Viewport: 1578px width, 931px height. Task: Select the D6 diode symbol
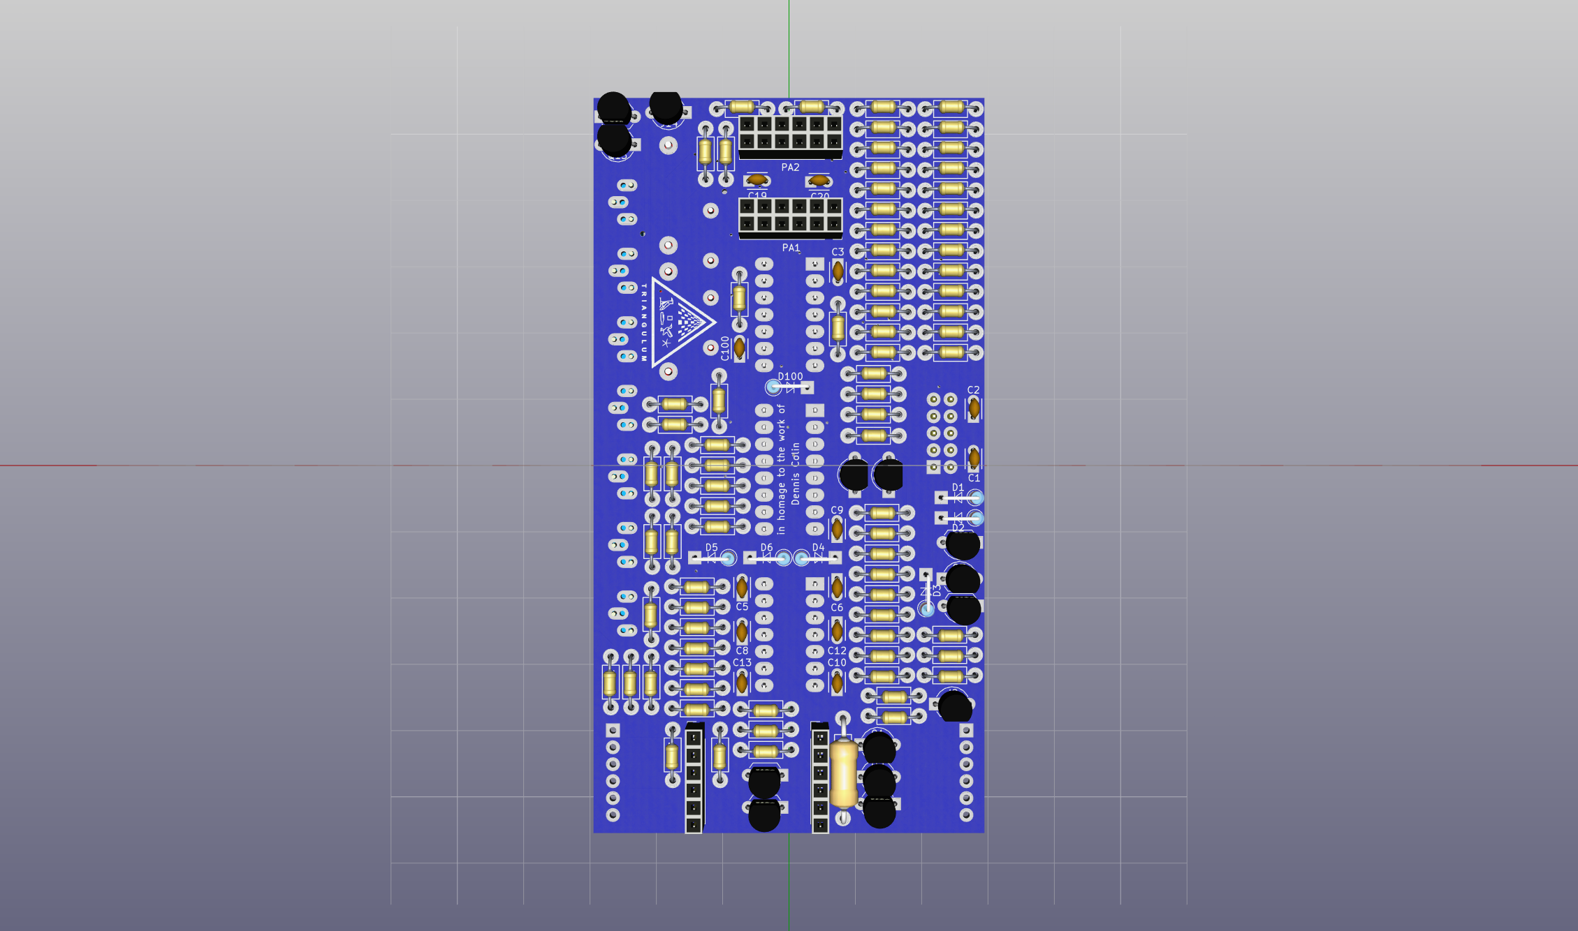(x=766, y=558)
